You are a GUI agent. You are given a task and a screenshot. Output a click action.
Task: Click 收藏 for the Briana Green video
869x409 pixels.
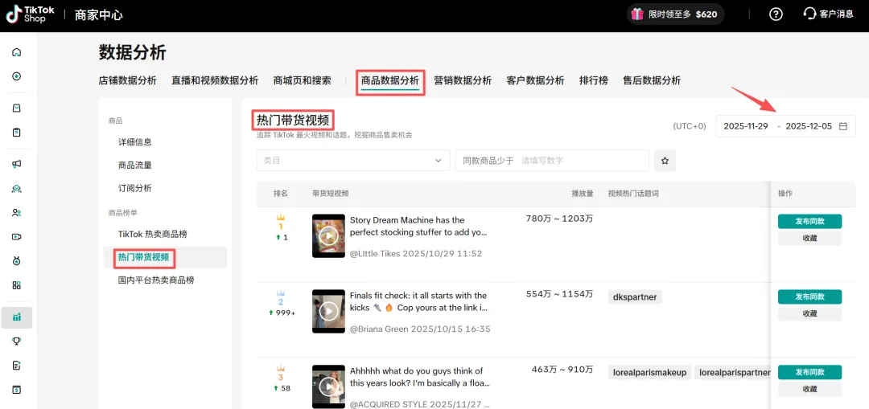point(809,313)
